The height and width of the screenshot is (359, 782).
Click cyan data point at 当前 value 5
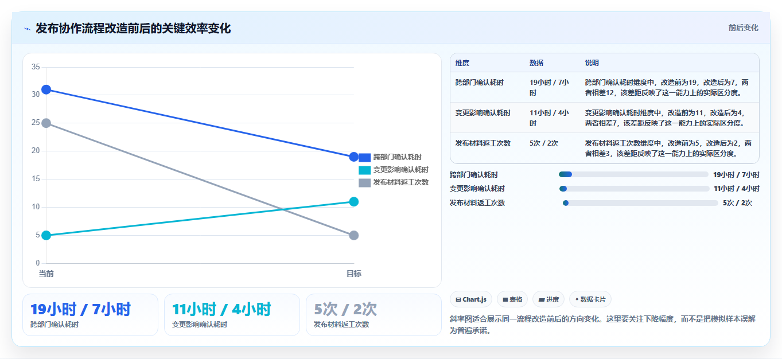pyautogui.click(x=46, y=236)
